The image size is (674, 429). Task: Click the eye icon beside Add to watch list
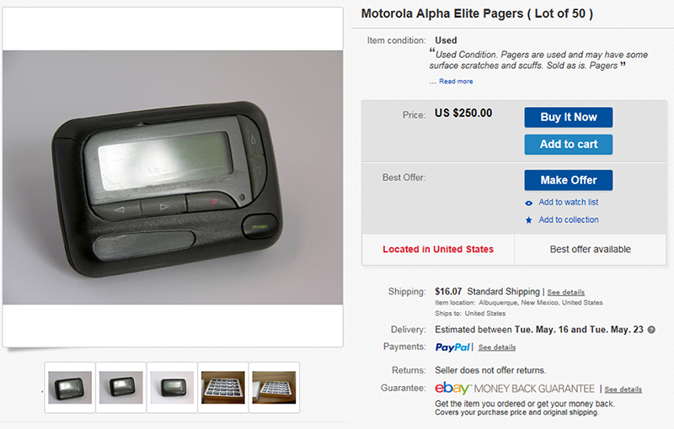[x=529, y=203]
